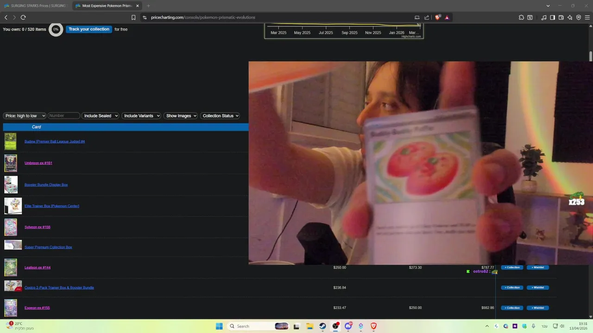
Task: Click the pricecharting.com address bar
Action: [x=203, y=18]
